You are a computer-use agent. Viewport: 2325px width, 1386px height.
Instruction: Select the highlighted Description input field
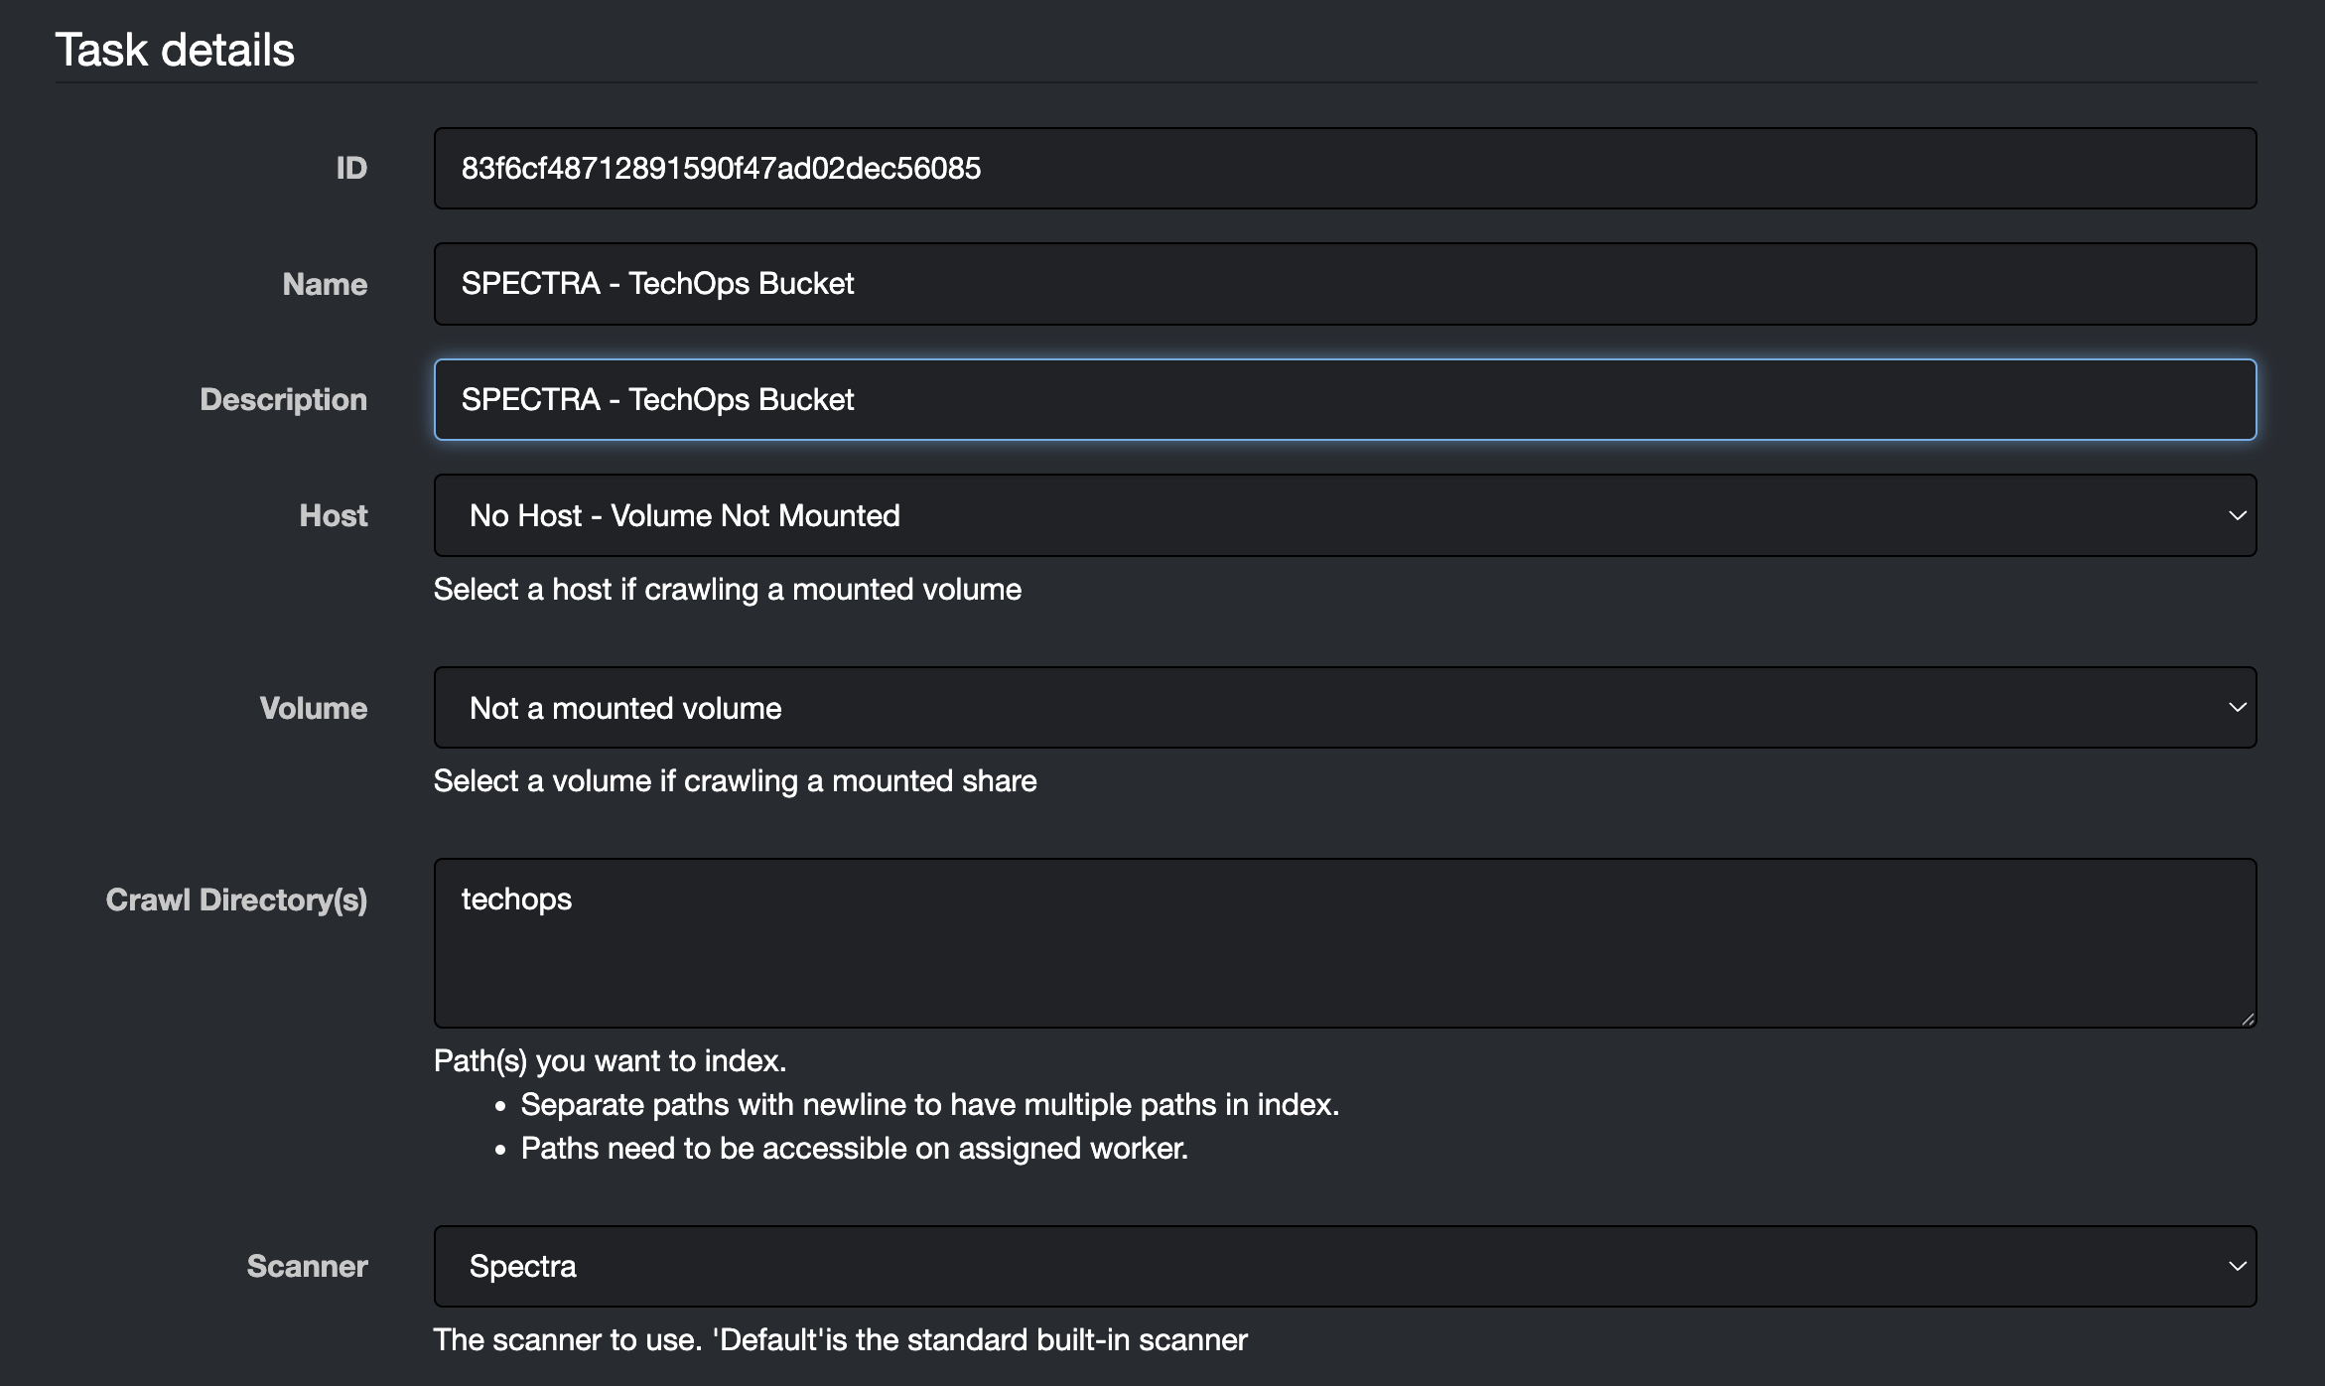(1345, 399)
